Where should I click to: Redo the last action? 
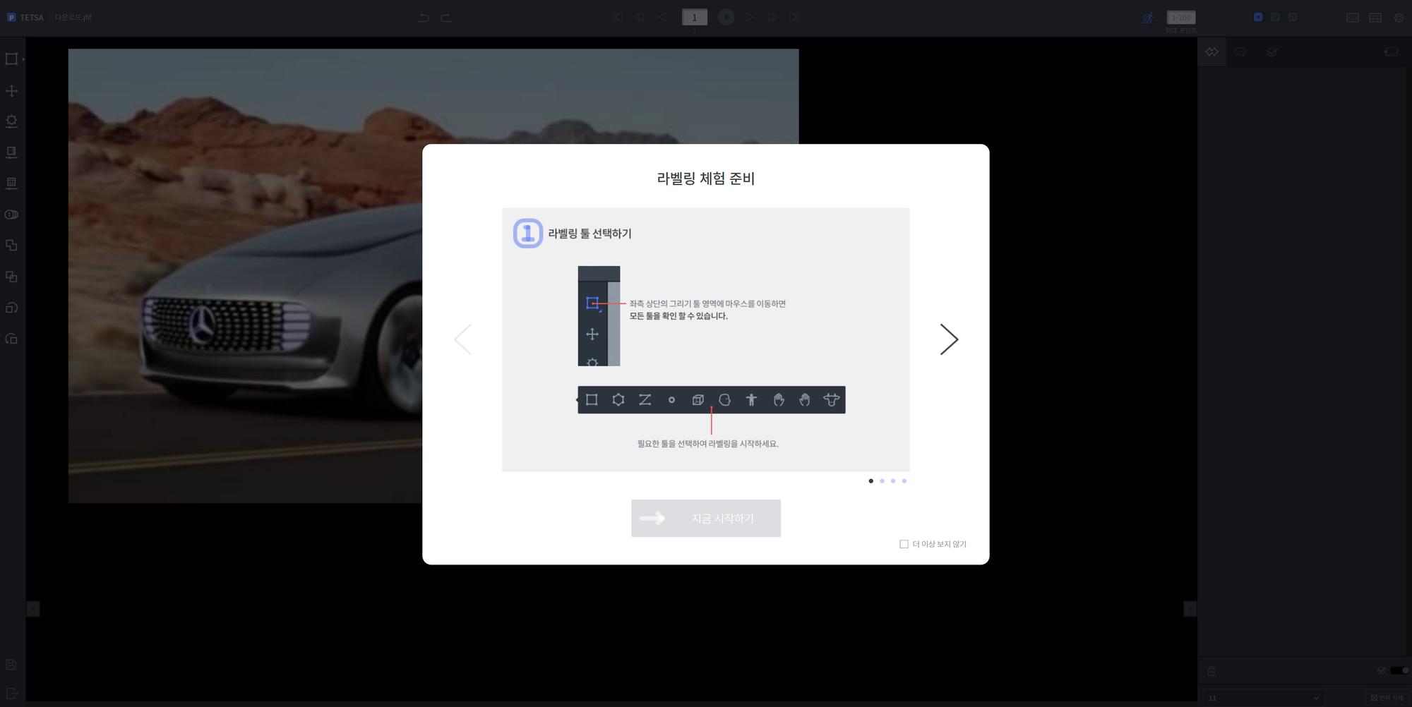pos(446,18)
